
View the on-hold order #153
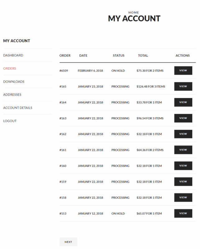tap(183, 213)
